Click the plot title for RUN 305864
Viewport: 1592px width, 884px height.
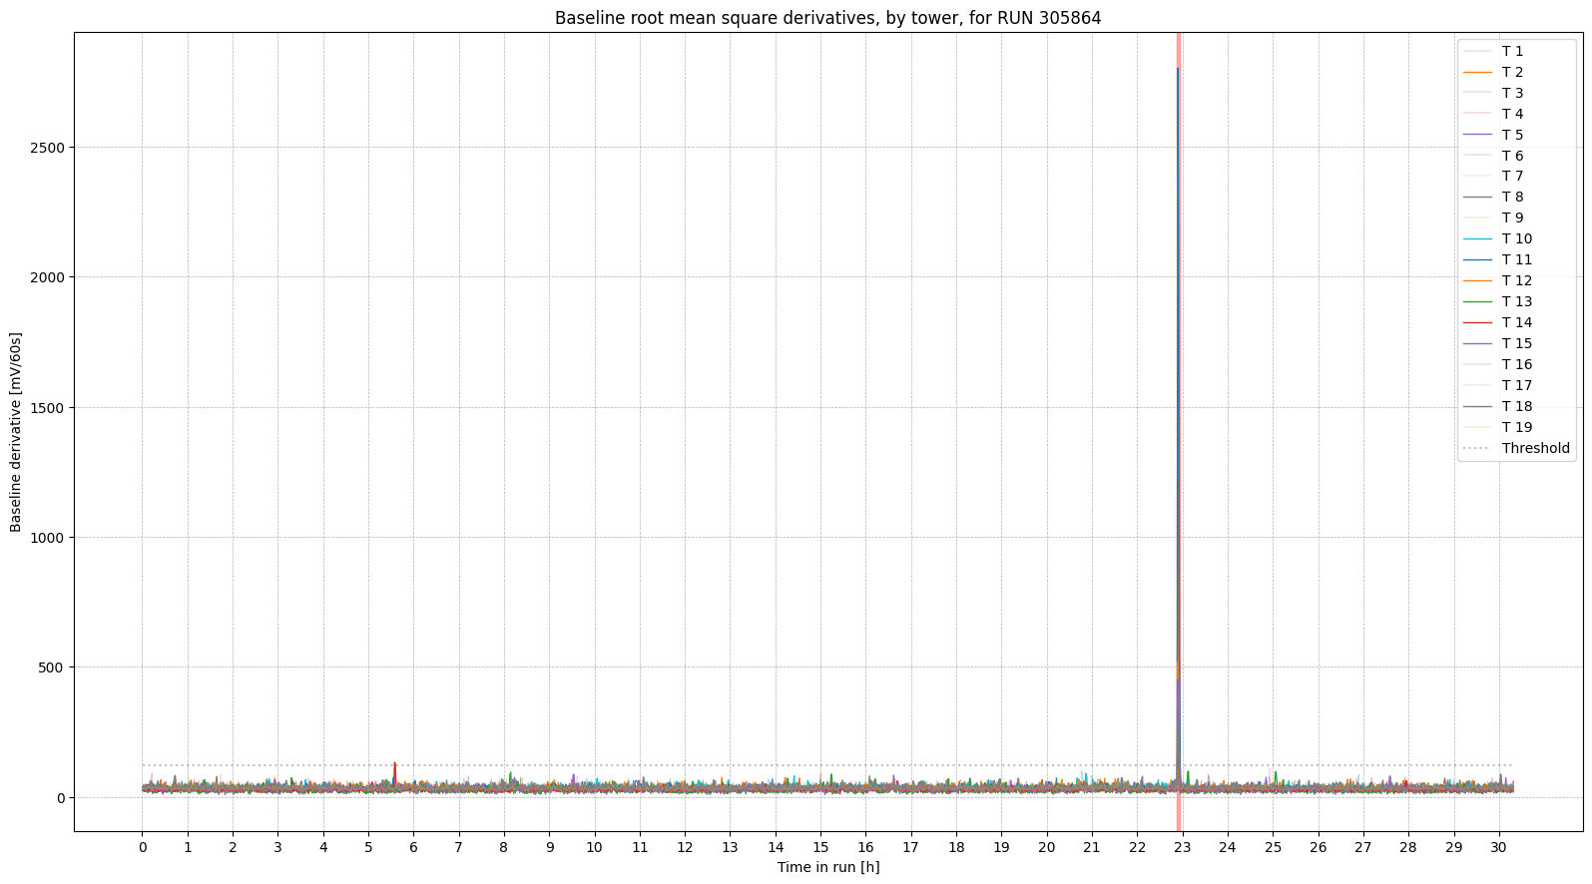tap(827, 18)
